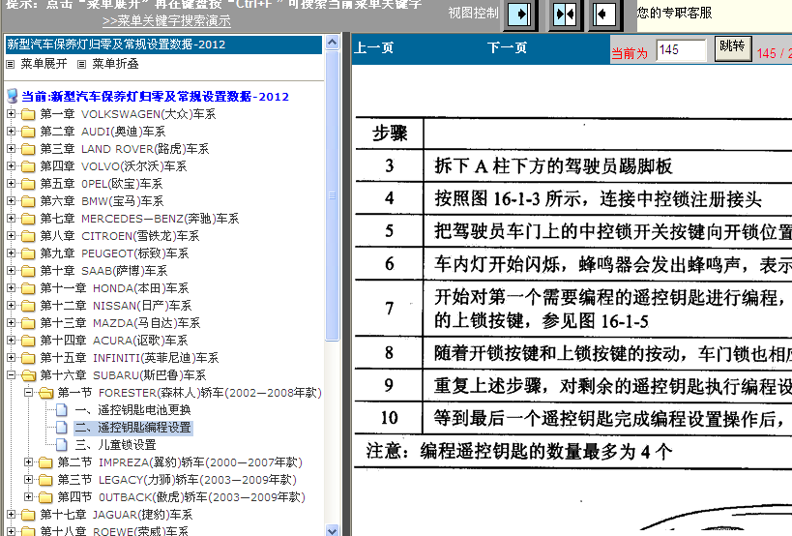
Task: Expand the LEGACY(力狮) section node
Action: [28, 480]
